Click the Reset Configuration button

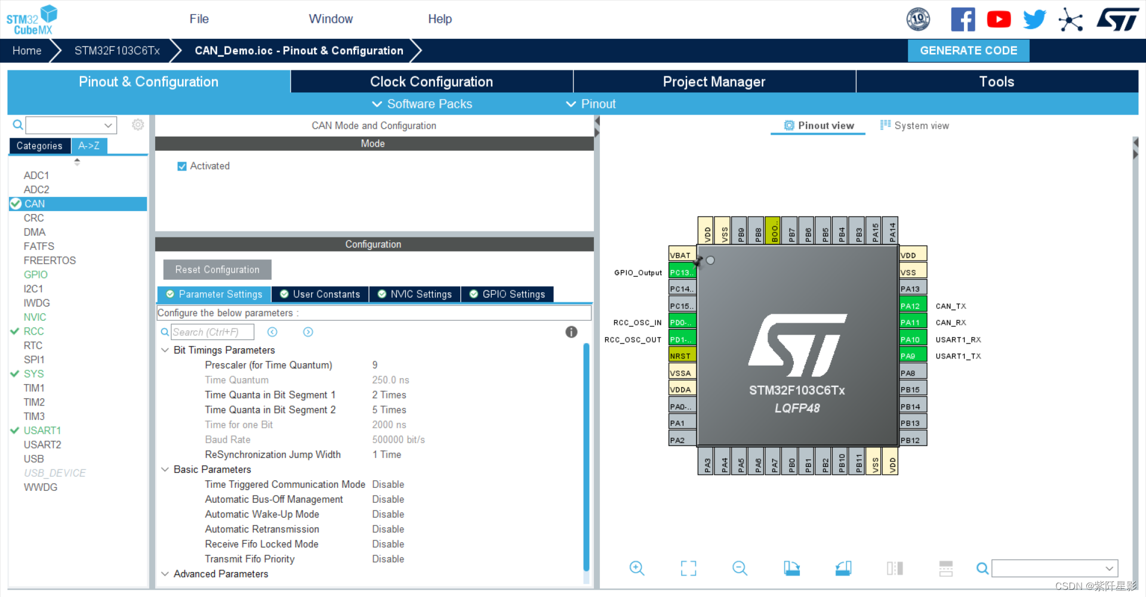pyautogui.click(x=217, y=270)
